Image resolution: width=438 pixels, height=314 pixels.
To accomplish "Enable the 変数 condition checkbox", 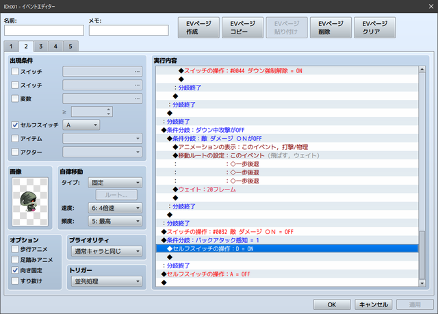I will [x=15, y=99].
